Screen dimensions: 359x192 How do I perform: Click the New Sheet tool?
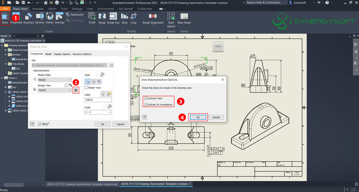click(x=184, y=18)
